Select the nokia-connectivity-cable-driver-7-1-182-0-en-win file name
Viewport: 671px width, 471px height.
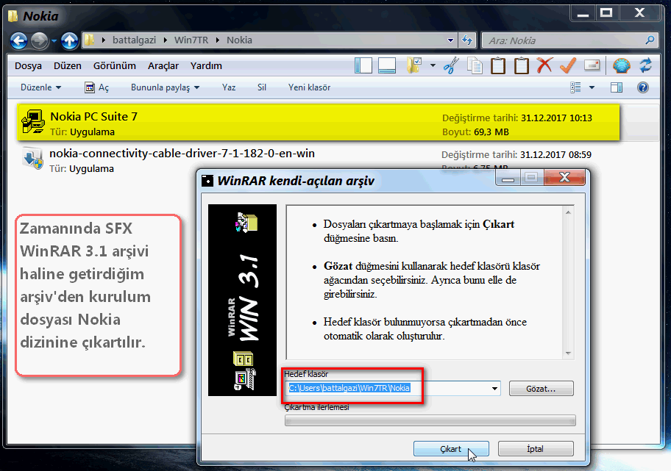coord(182,154)
